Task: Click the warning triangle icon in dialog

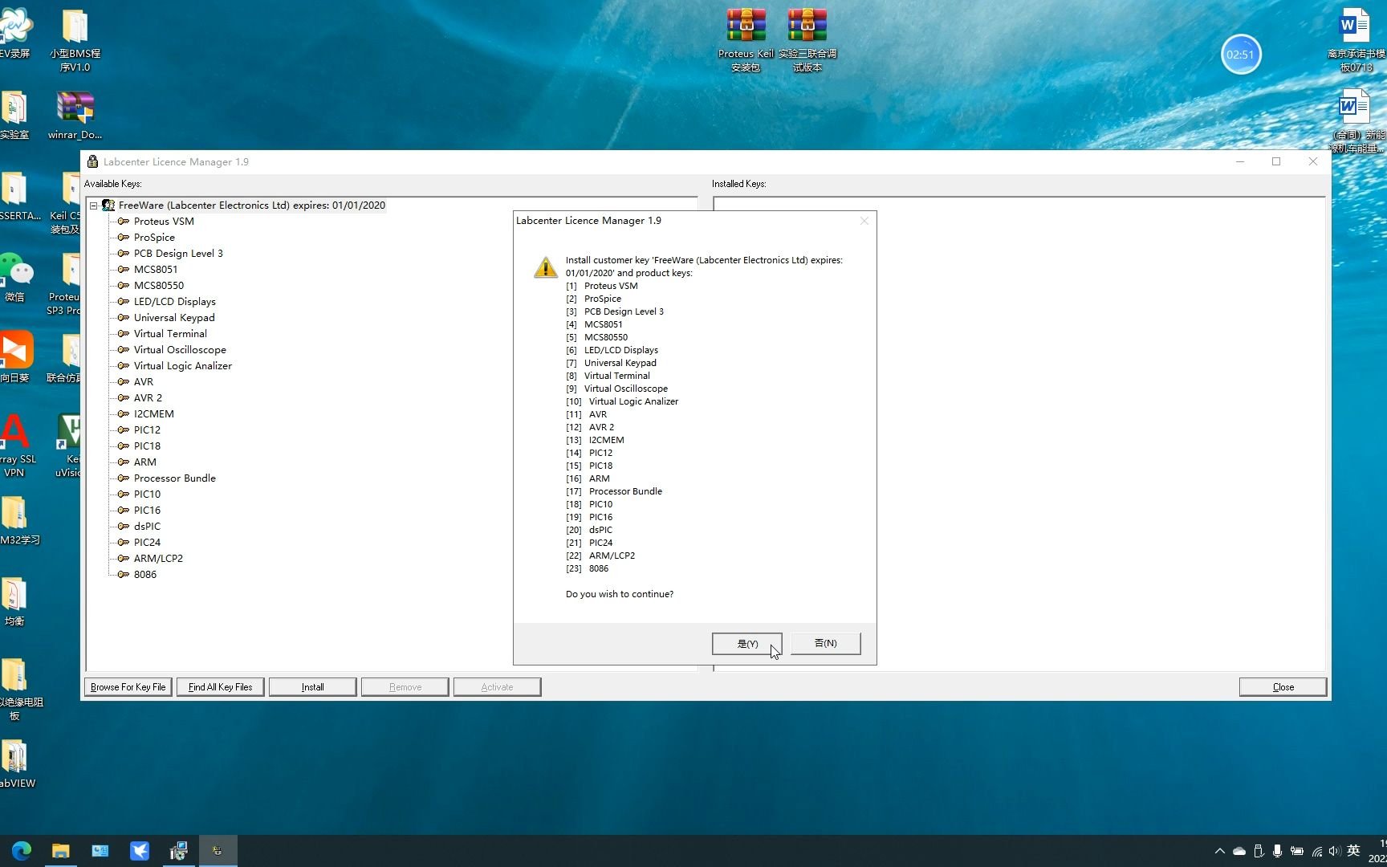Action: [x=546, y=267]
